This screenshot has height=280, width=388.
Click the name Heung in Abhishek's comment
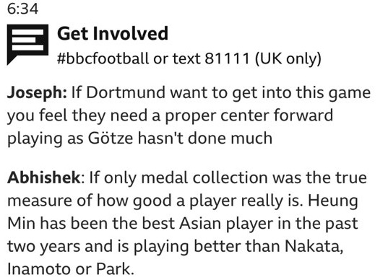click(333, 201)
